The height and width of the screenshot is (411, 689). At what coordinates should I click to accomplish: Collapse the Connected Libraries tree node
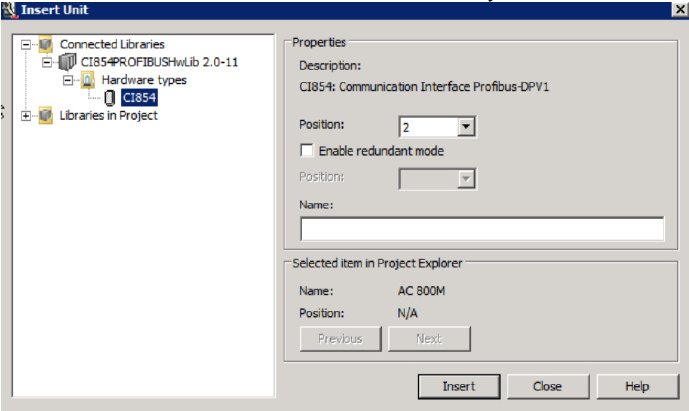25,44
